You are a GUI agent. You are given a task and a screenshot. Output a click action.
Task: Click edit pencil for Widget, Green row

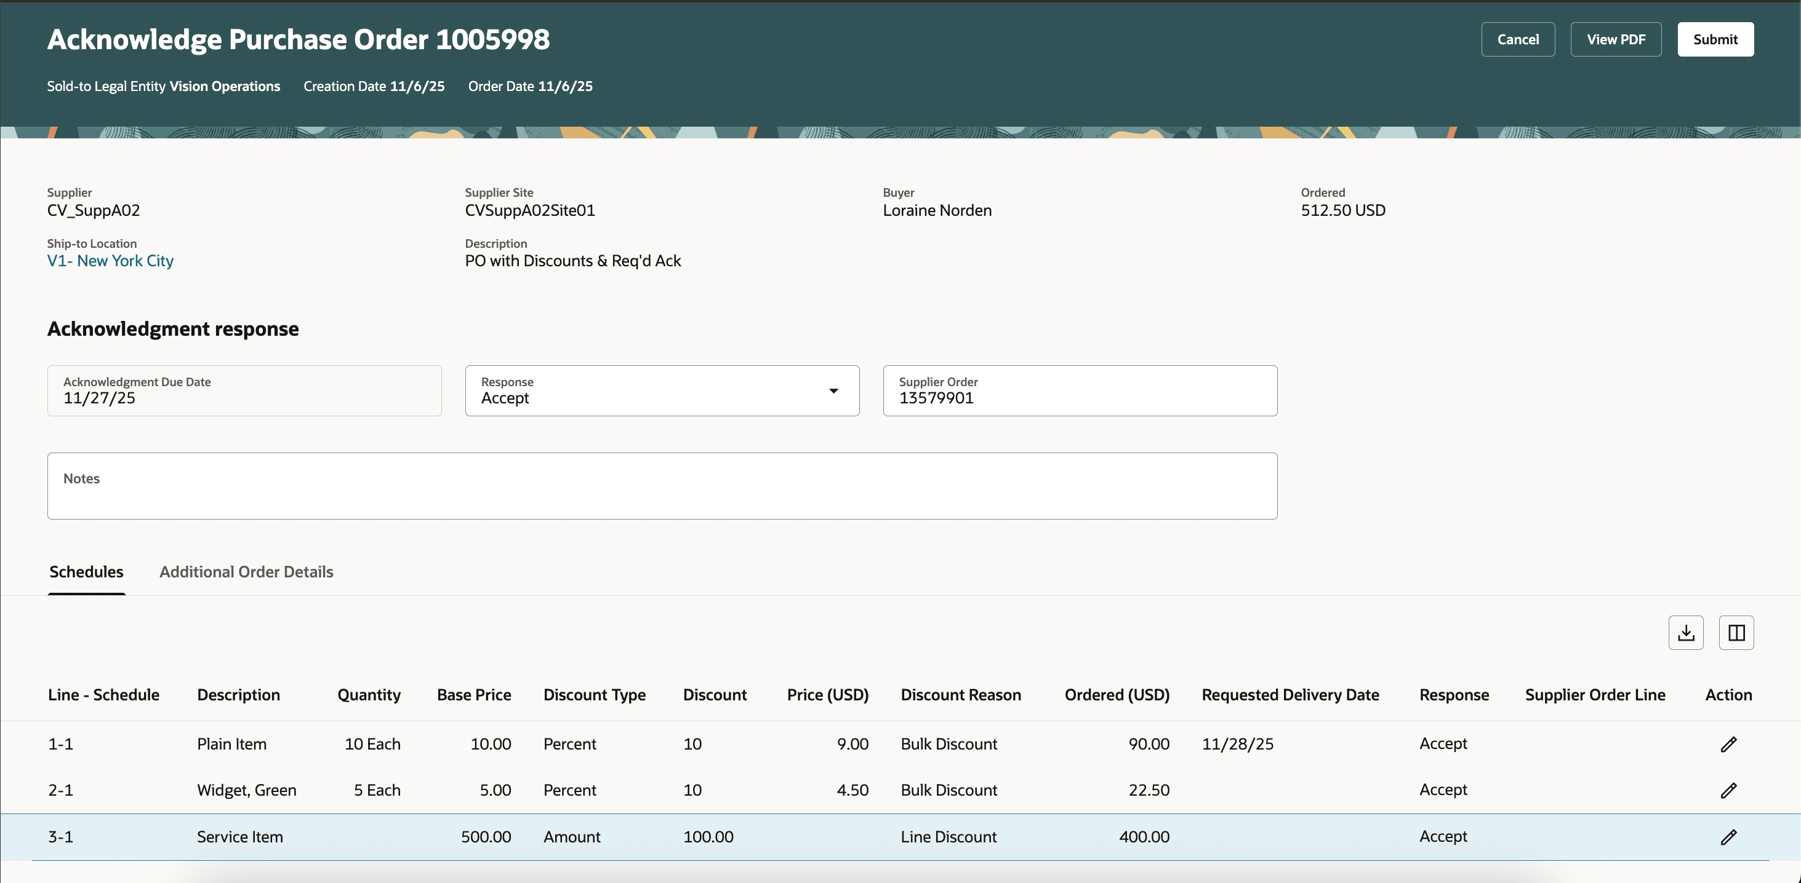tap(1728, 790)
